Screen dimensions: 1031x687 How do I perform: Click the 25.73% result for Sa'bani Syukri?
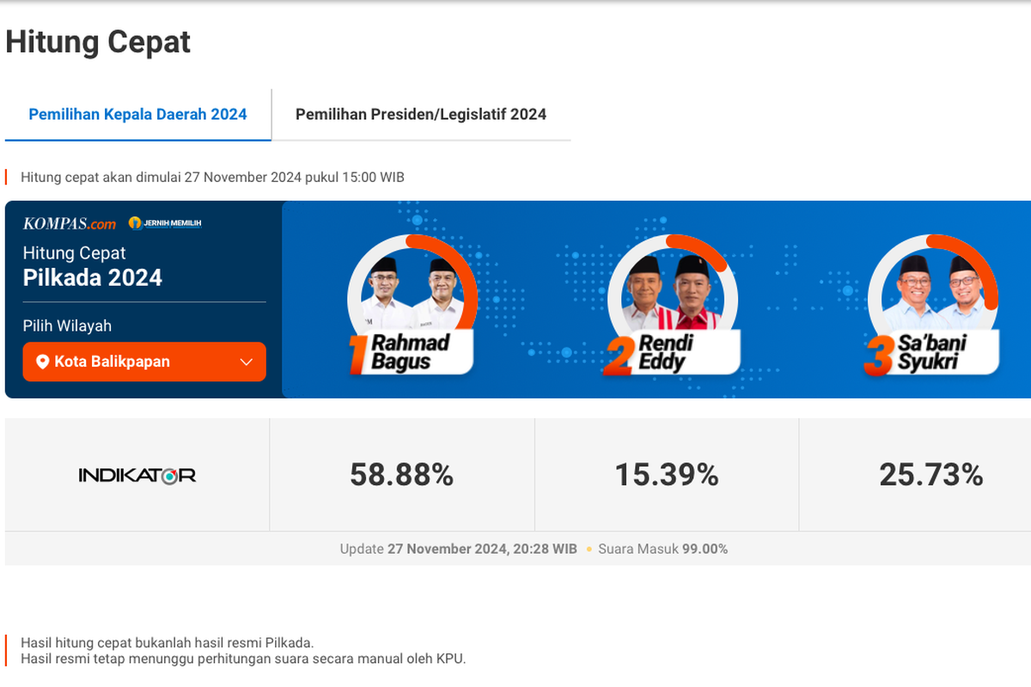pyautogui.click(x=931, y=475)
